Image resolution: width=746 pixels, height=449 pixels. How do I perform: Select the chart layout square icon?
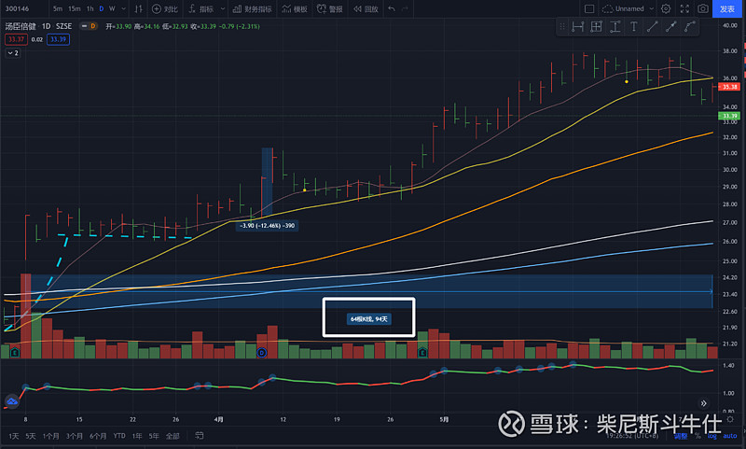[589, 9]
